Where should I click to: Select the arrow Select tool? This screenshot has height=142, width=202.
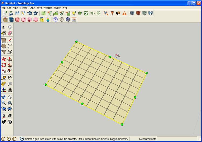(4, 27)
